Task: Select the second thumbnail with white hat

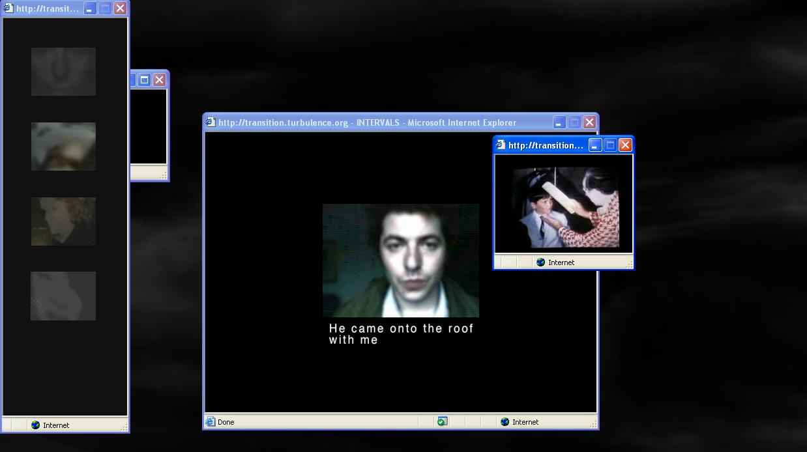Action: 63,147
